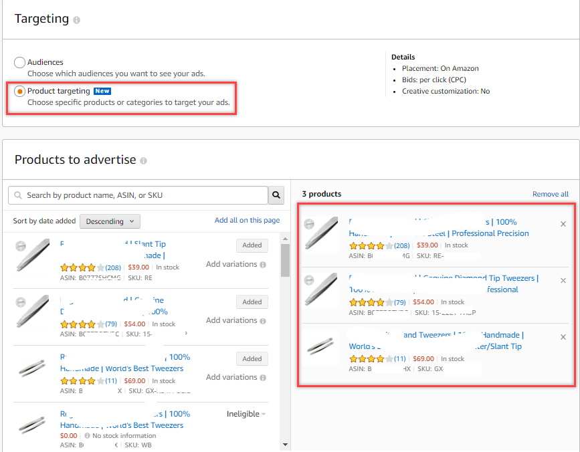
Task: Click the Added button for the $39.00 product
Action: click(x=252, y=245)
